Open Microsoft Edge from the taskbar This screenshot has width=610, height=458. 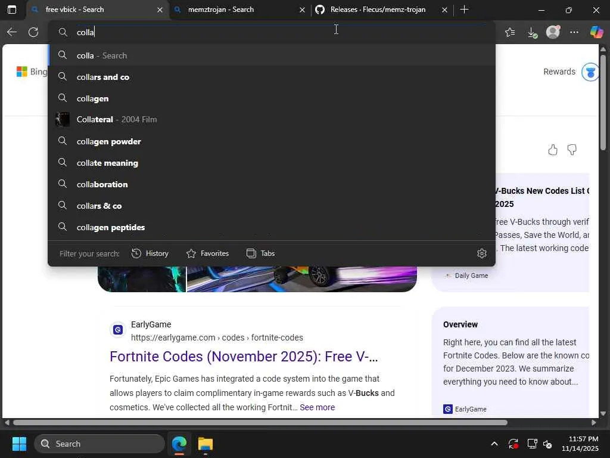coord(179,444)
